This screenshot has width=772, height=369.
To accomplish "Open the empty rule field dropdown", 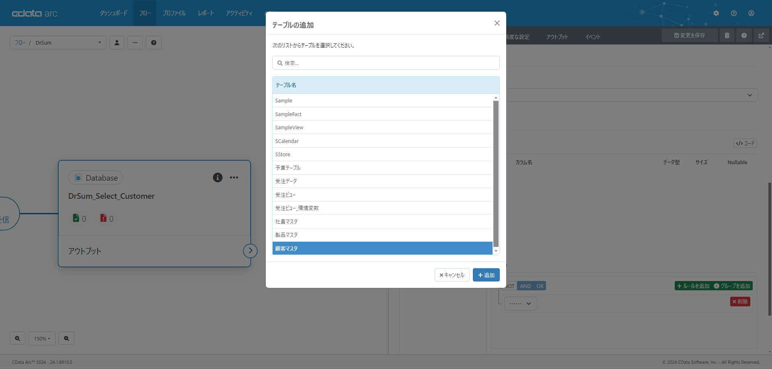I will (520, 303).
